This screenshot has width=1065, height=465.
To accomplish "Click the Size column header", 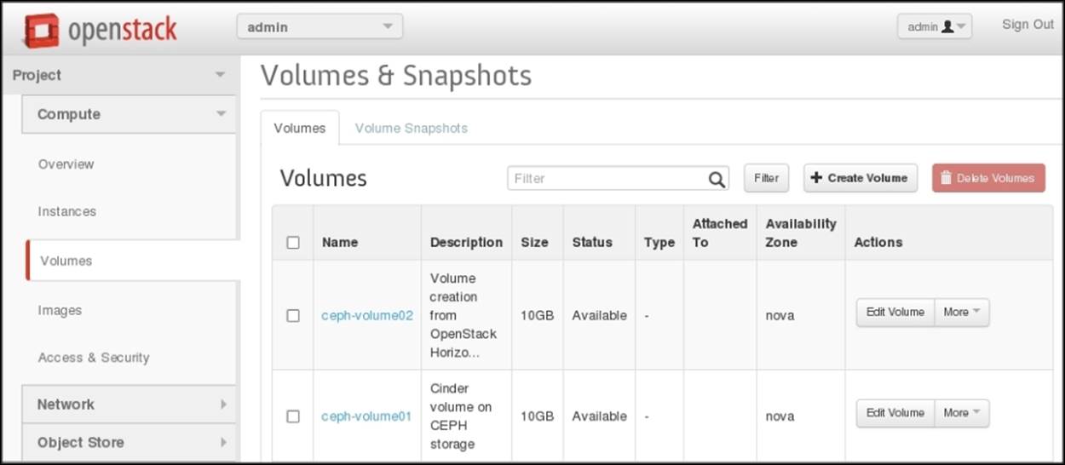I will coord(535,243).
